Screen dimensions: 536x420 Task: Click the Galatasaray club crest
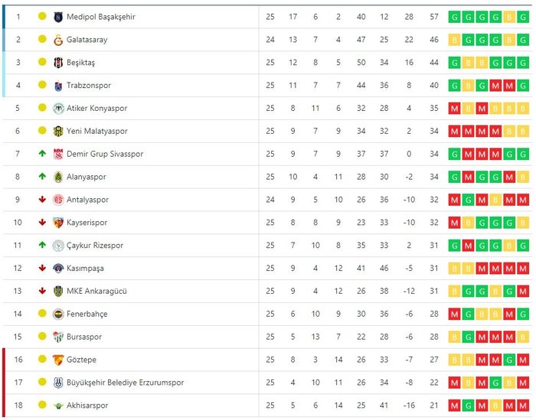coord(58,40)
